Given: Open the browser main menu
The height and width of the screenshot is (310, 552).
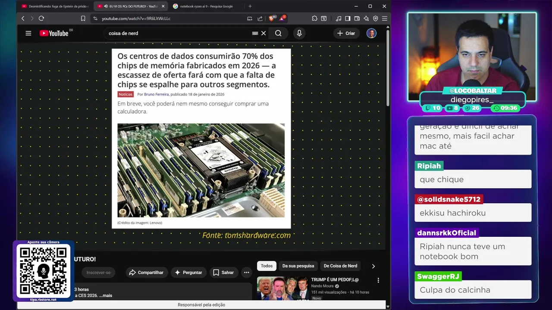Looking at the screenshot, I should pyautogui.click(x=384, y=19).
